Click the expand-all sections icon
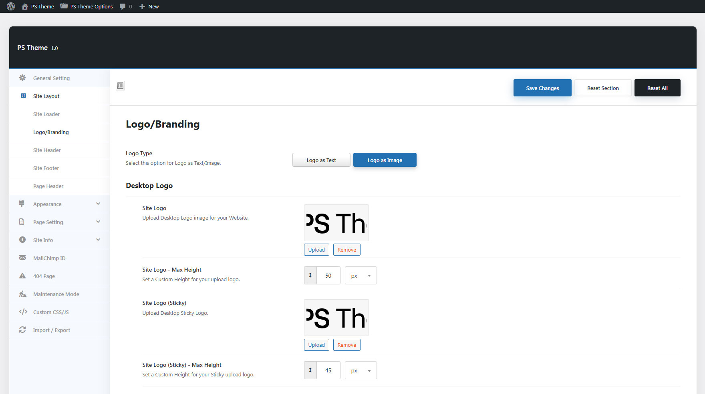 point(120,86)
